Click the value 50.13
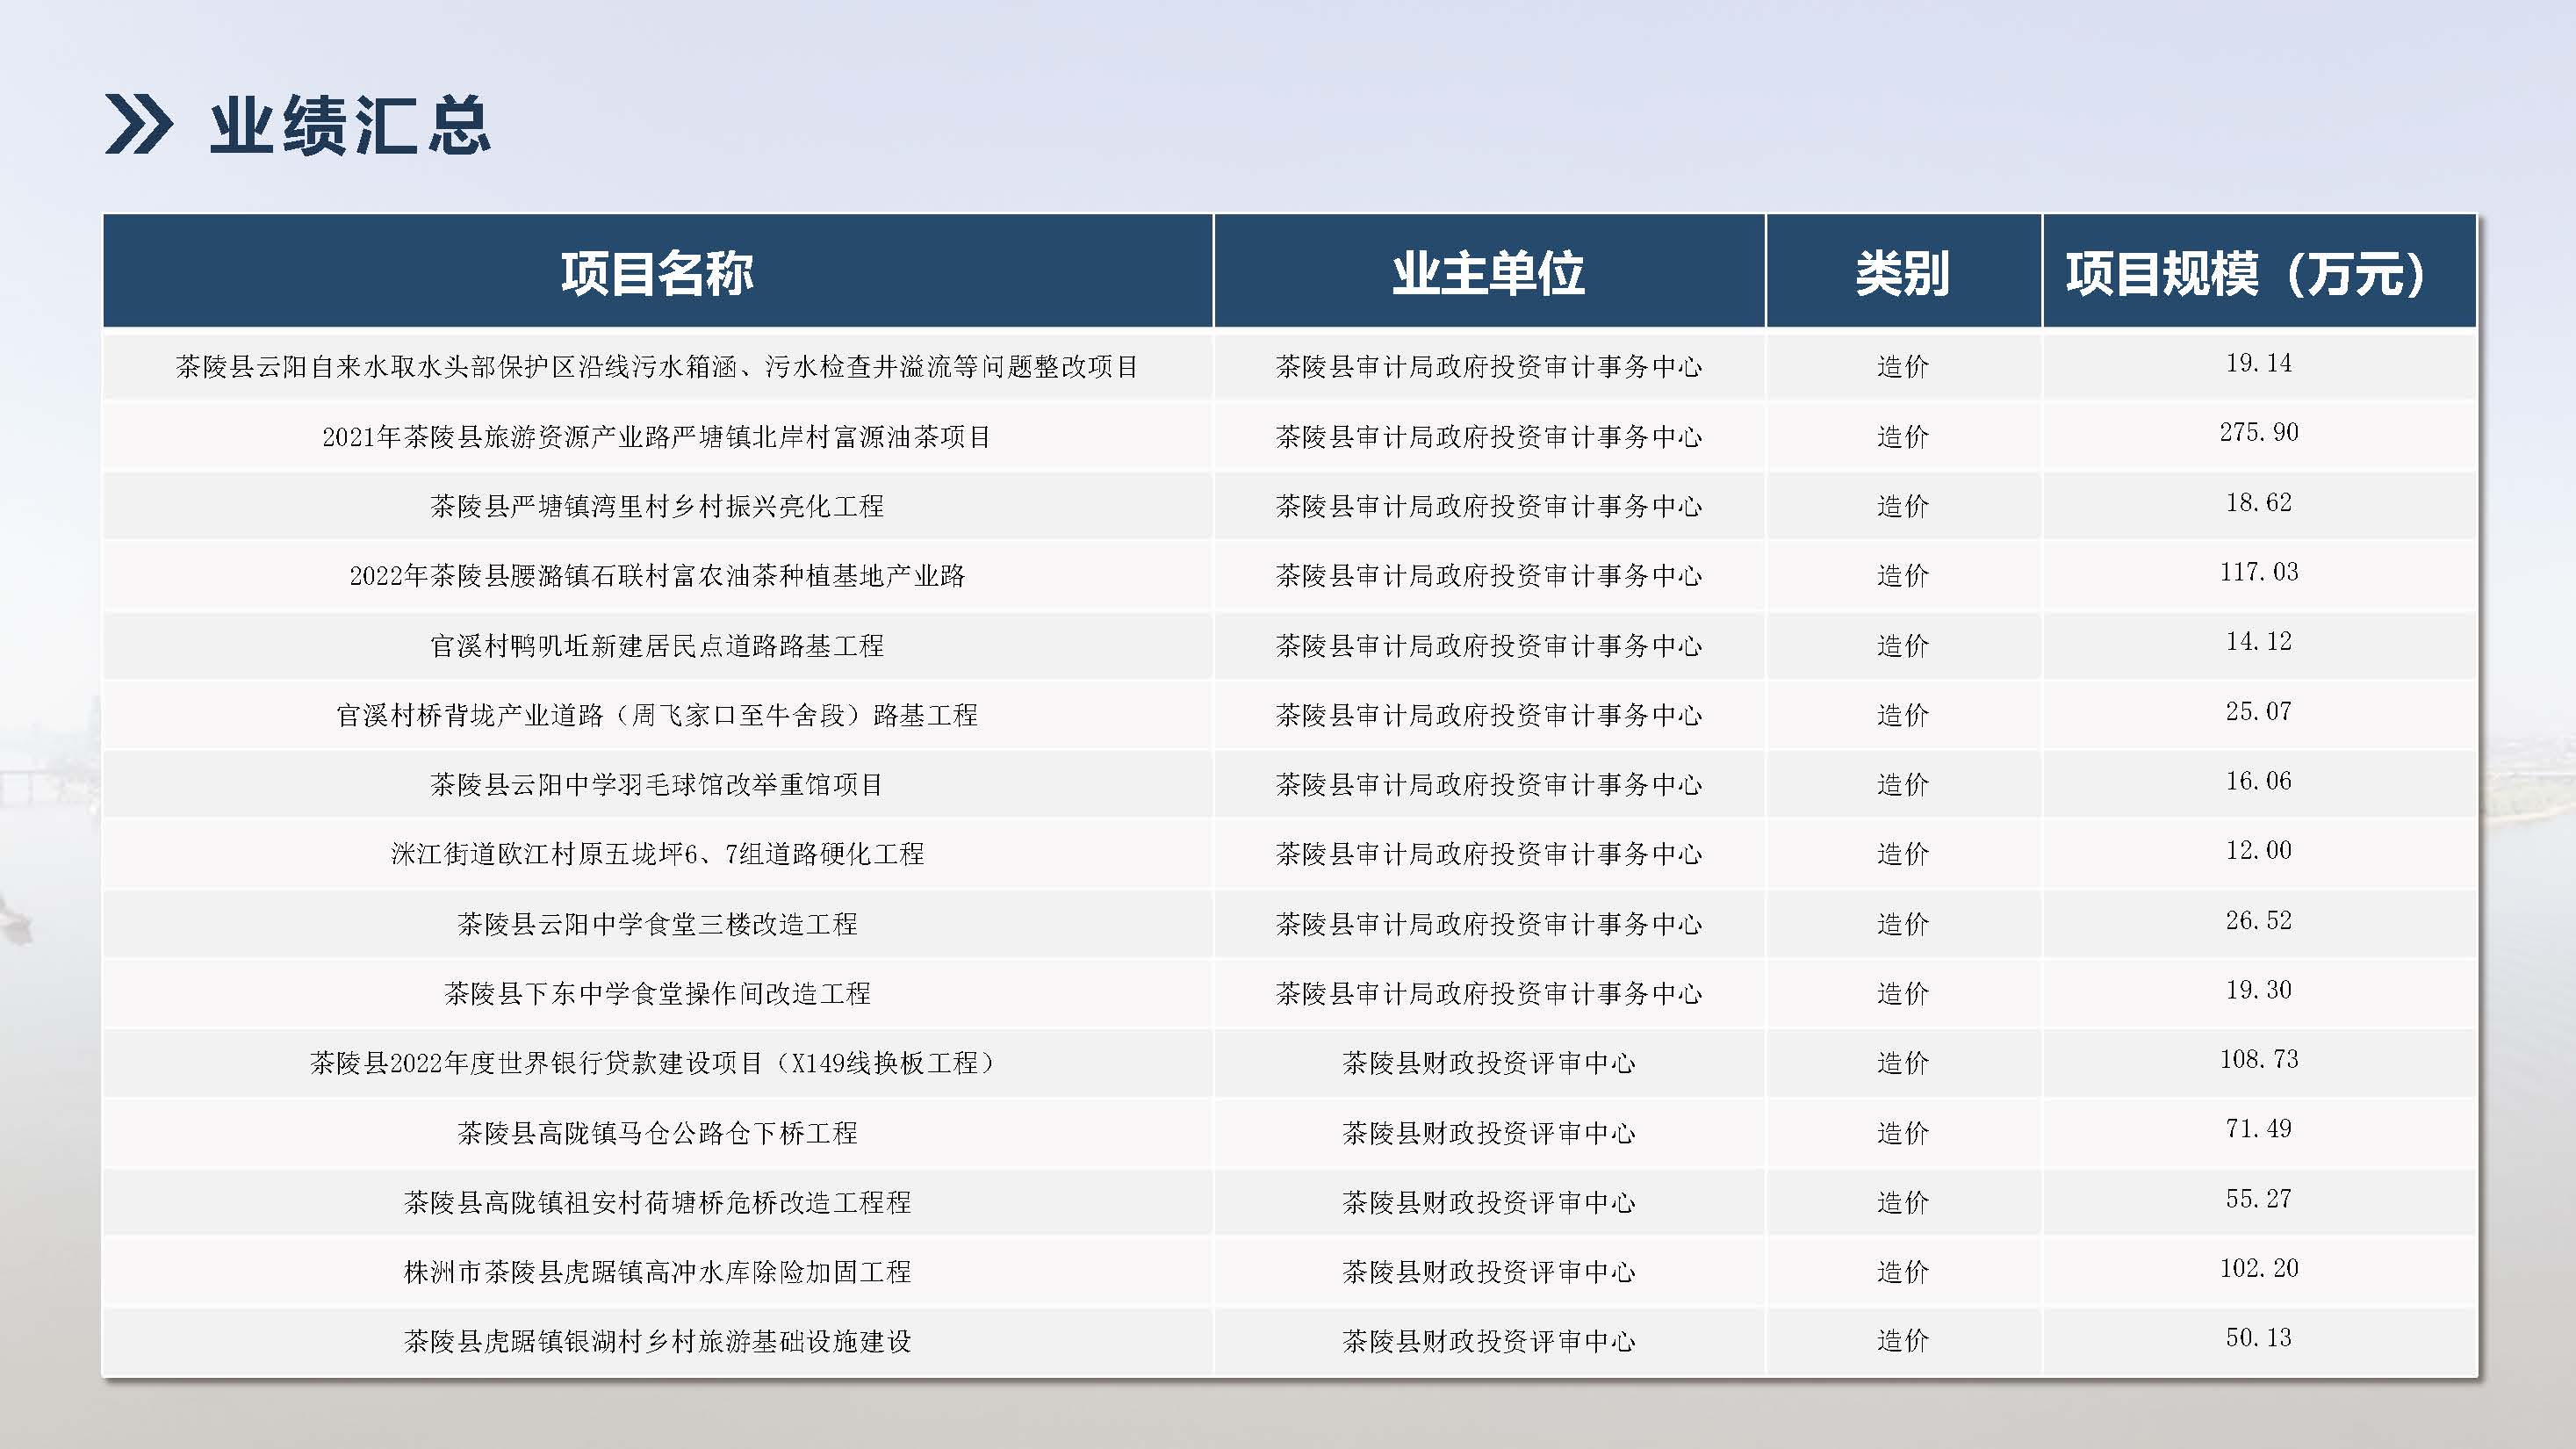This screenshot has height=1449, width=2576. point(2259,1338)
